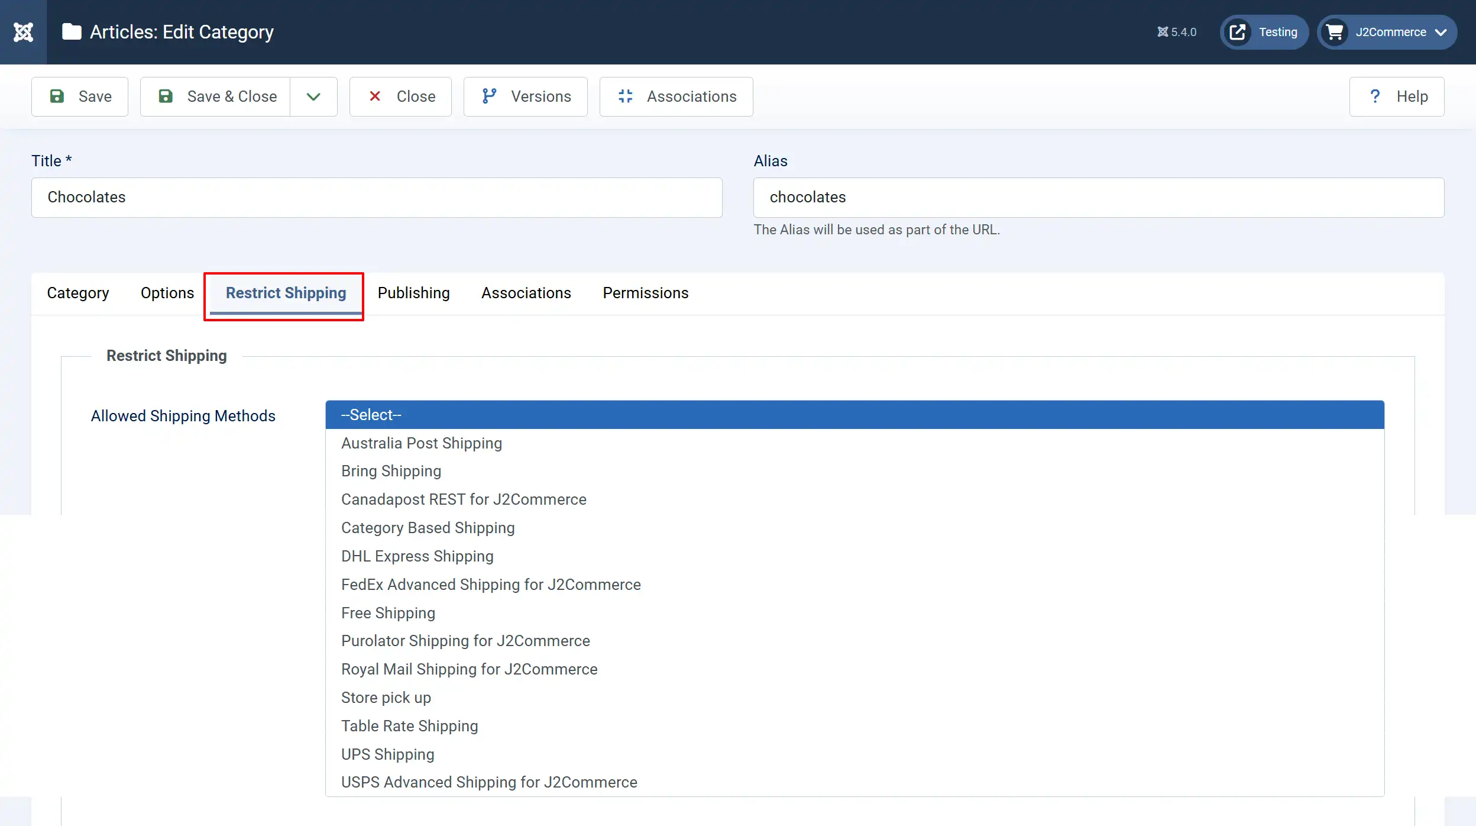The height and width of the screenshot is (826, 1476).
Task: Select Table Rate Shipping option
Action: coord(855,726)
